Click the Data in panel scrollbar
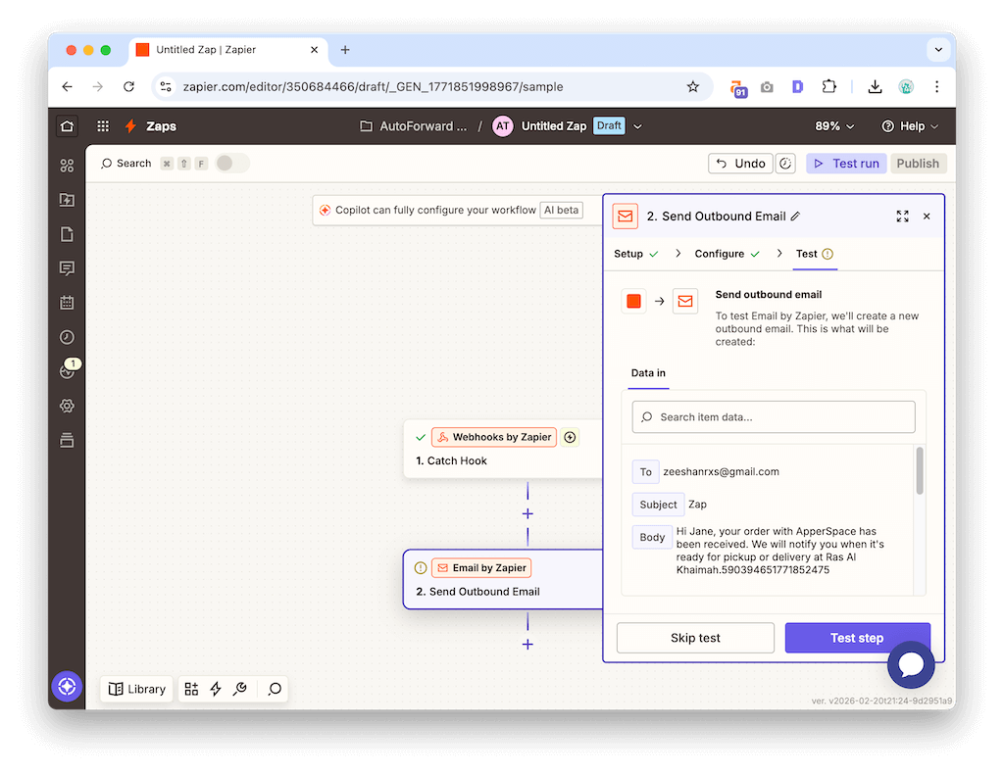Image resolution: width=1004 pixels, height=773 pixels. (x=920, y=471)
